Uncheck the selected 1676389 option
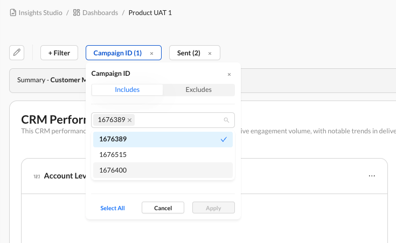Image resolution: width=396 pixels, height=243 pixels. click(x=163, y=139)
